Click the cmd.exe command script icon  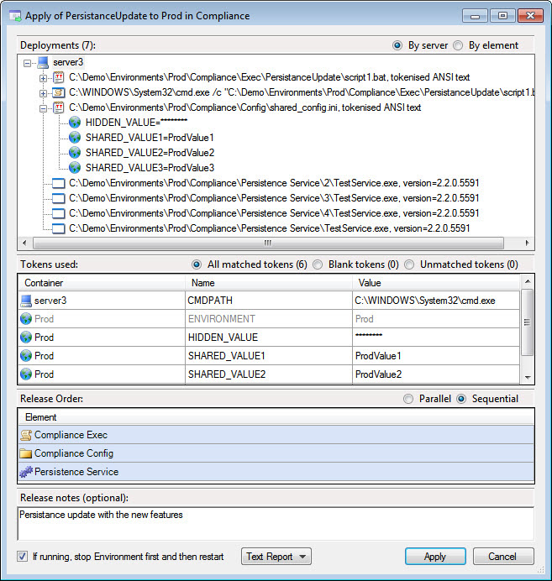(59, 92)
